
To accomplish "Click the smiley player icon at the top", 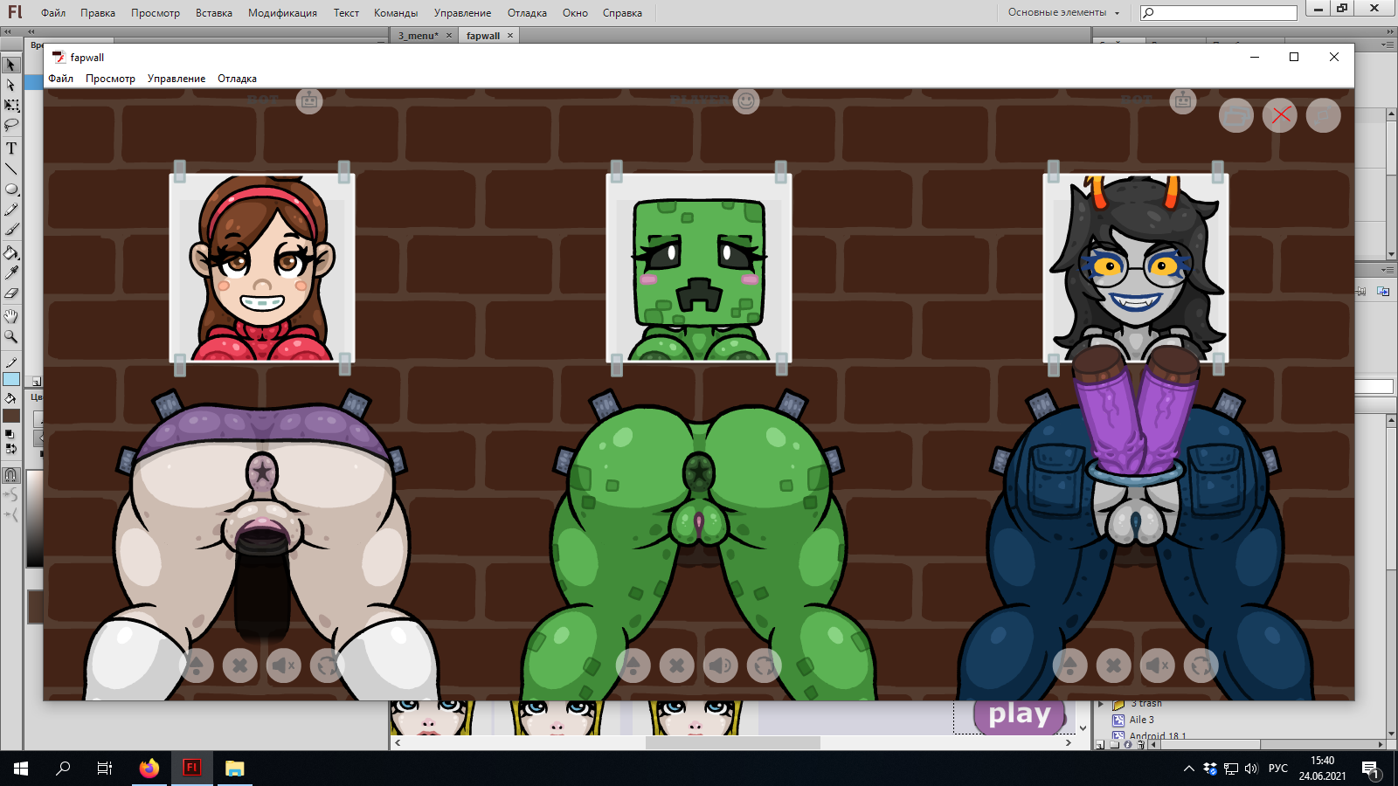I will (x=746, y=101).
